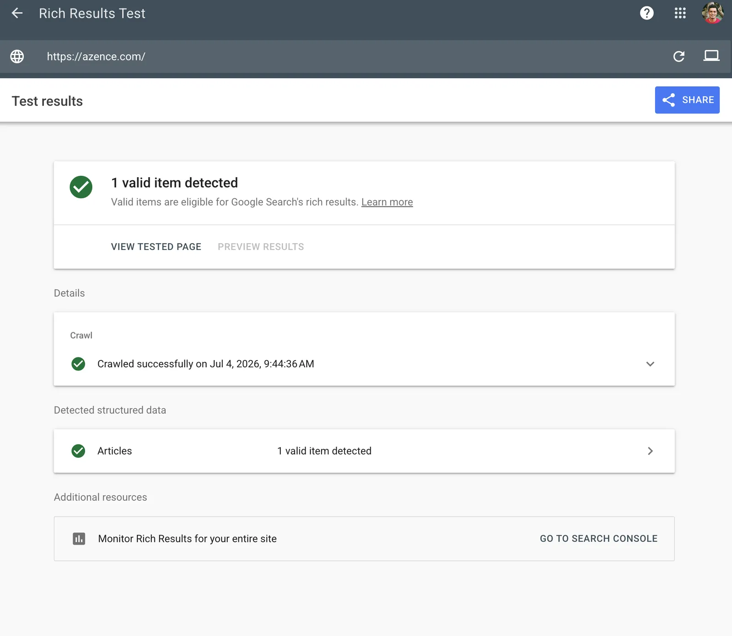
Task: Expand the crawl details chevron
Action: click(650, 364)
